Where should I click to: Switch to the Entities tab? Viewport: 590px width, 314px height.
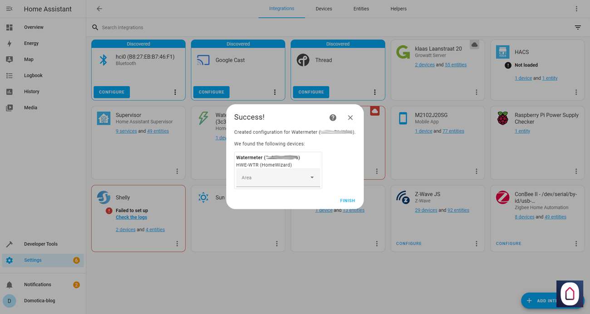coord(361,9)
